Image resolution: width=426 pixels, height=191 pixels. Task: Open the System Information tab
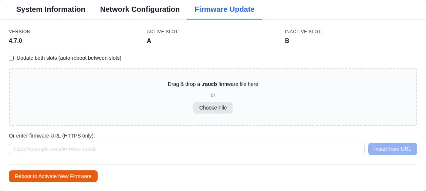(51, 10)
